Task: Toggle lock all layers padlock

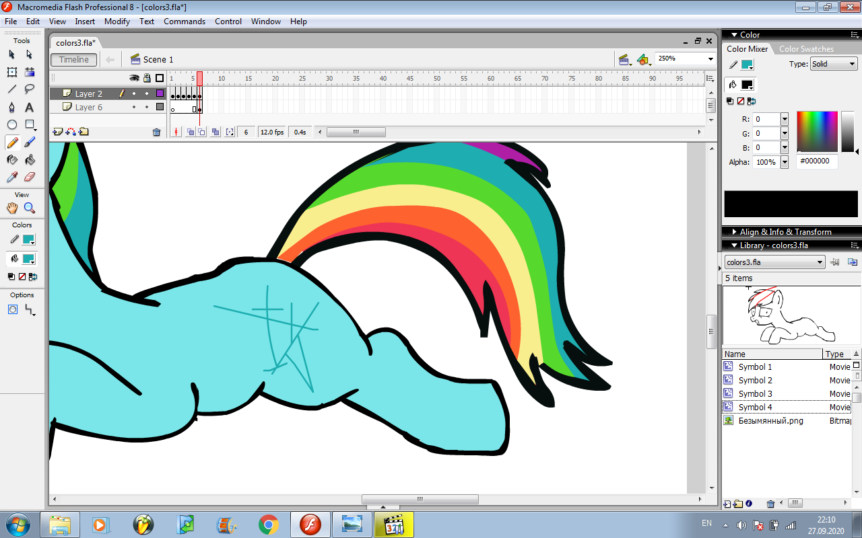Action: (147, 78)
